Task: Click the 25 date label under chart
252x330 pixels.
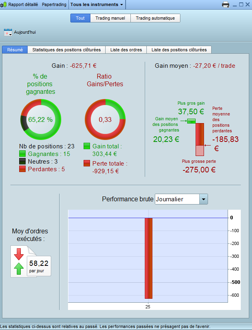Action: tap(148, 307)
